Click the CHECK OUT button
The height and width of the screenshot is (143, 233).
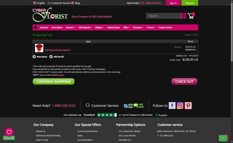184,82
